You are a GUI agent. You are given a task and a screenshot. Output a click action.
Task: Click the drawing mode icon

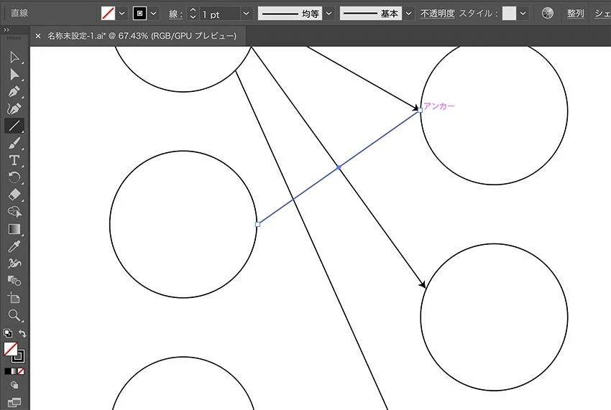point(14,385)
